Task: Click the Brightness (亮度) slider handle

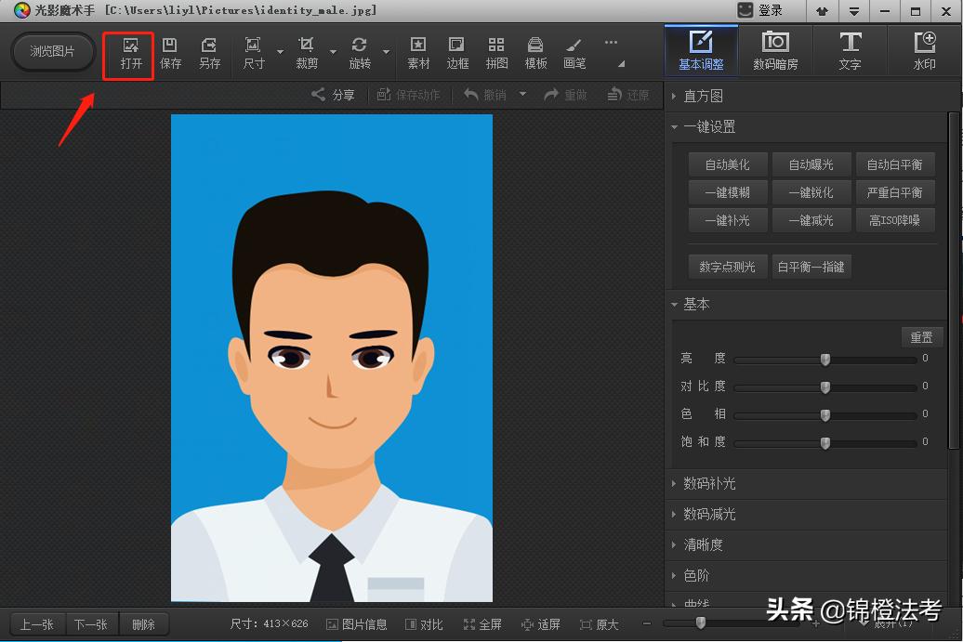Action: click(x=824, y=360)
